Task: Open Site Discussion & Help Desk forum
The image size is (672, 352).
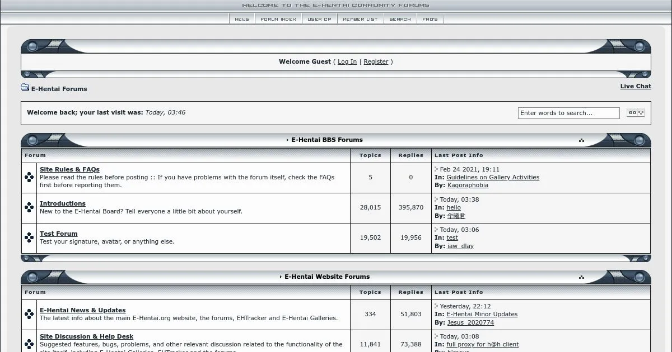Action: pyautogui.click(x=87, y=336)
